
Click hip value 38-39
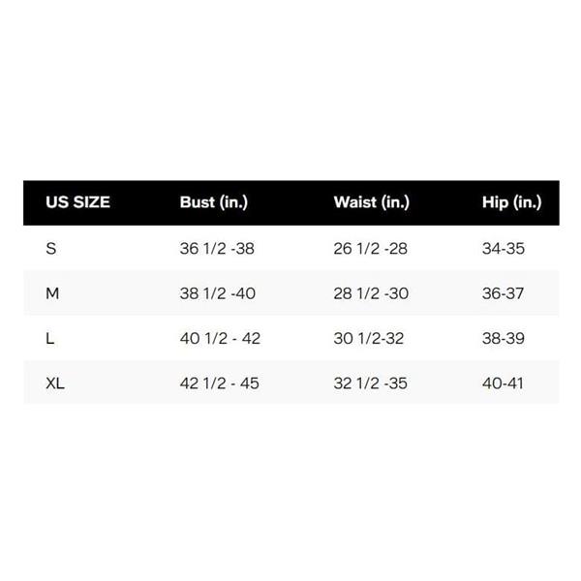pos(503,339)
